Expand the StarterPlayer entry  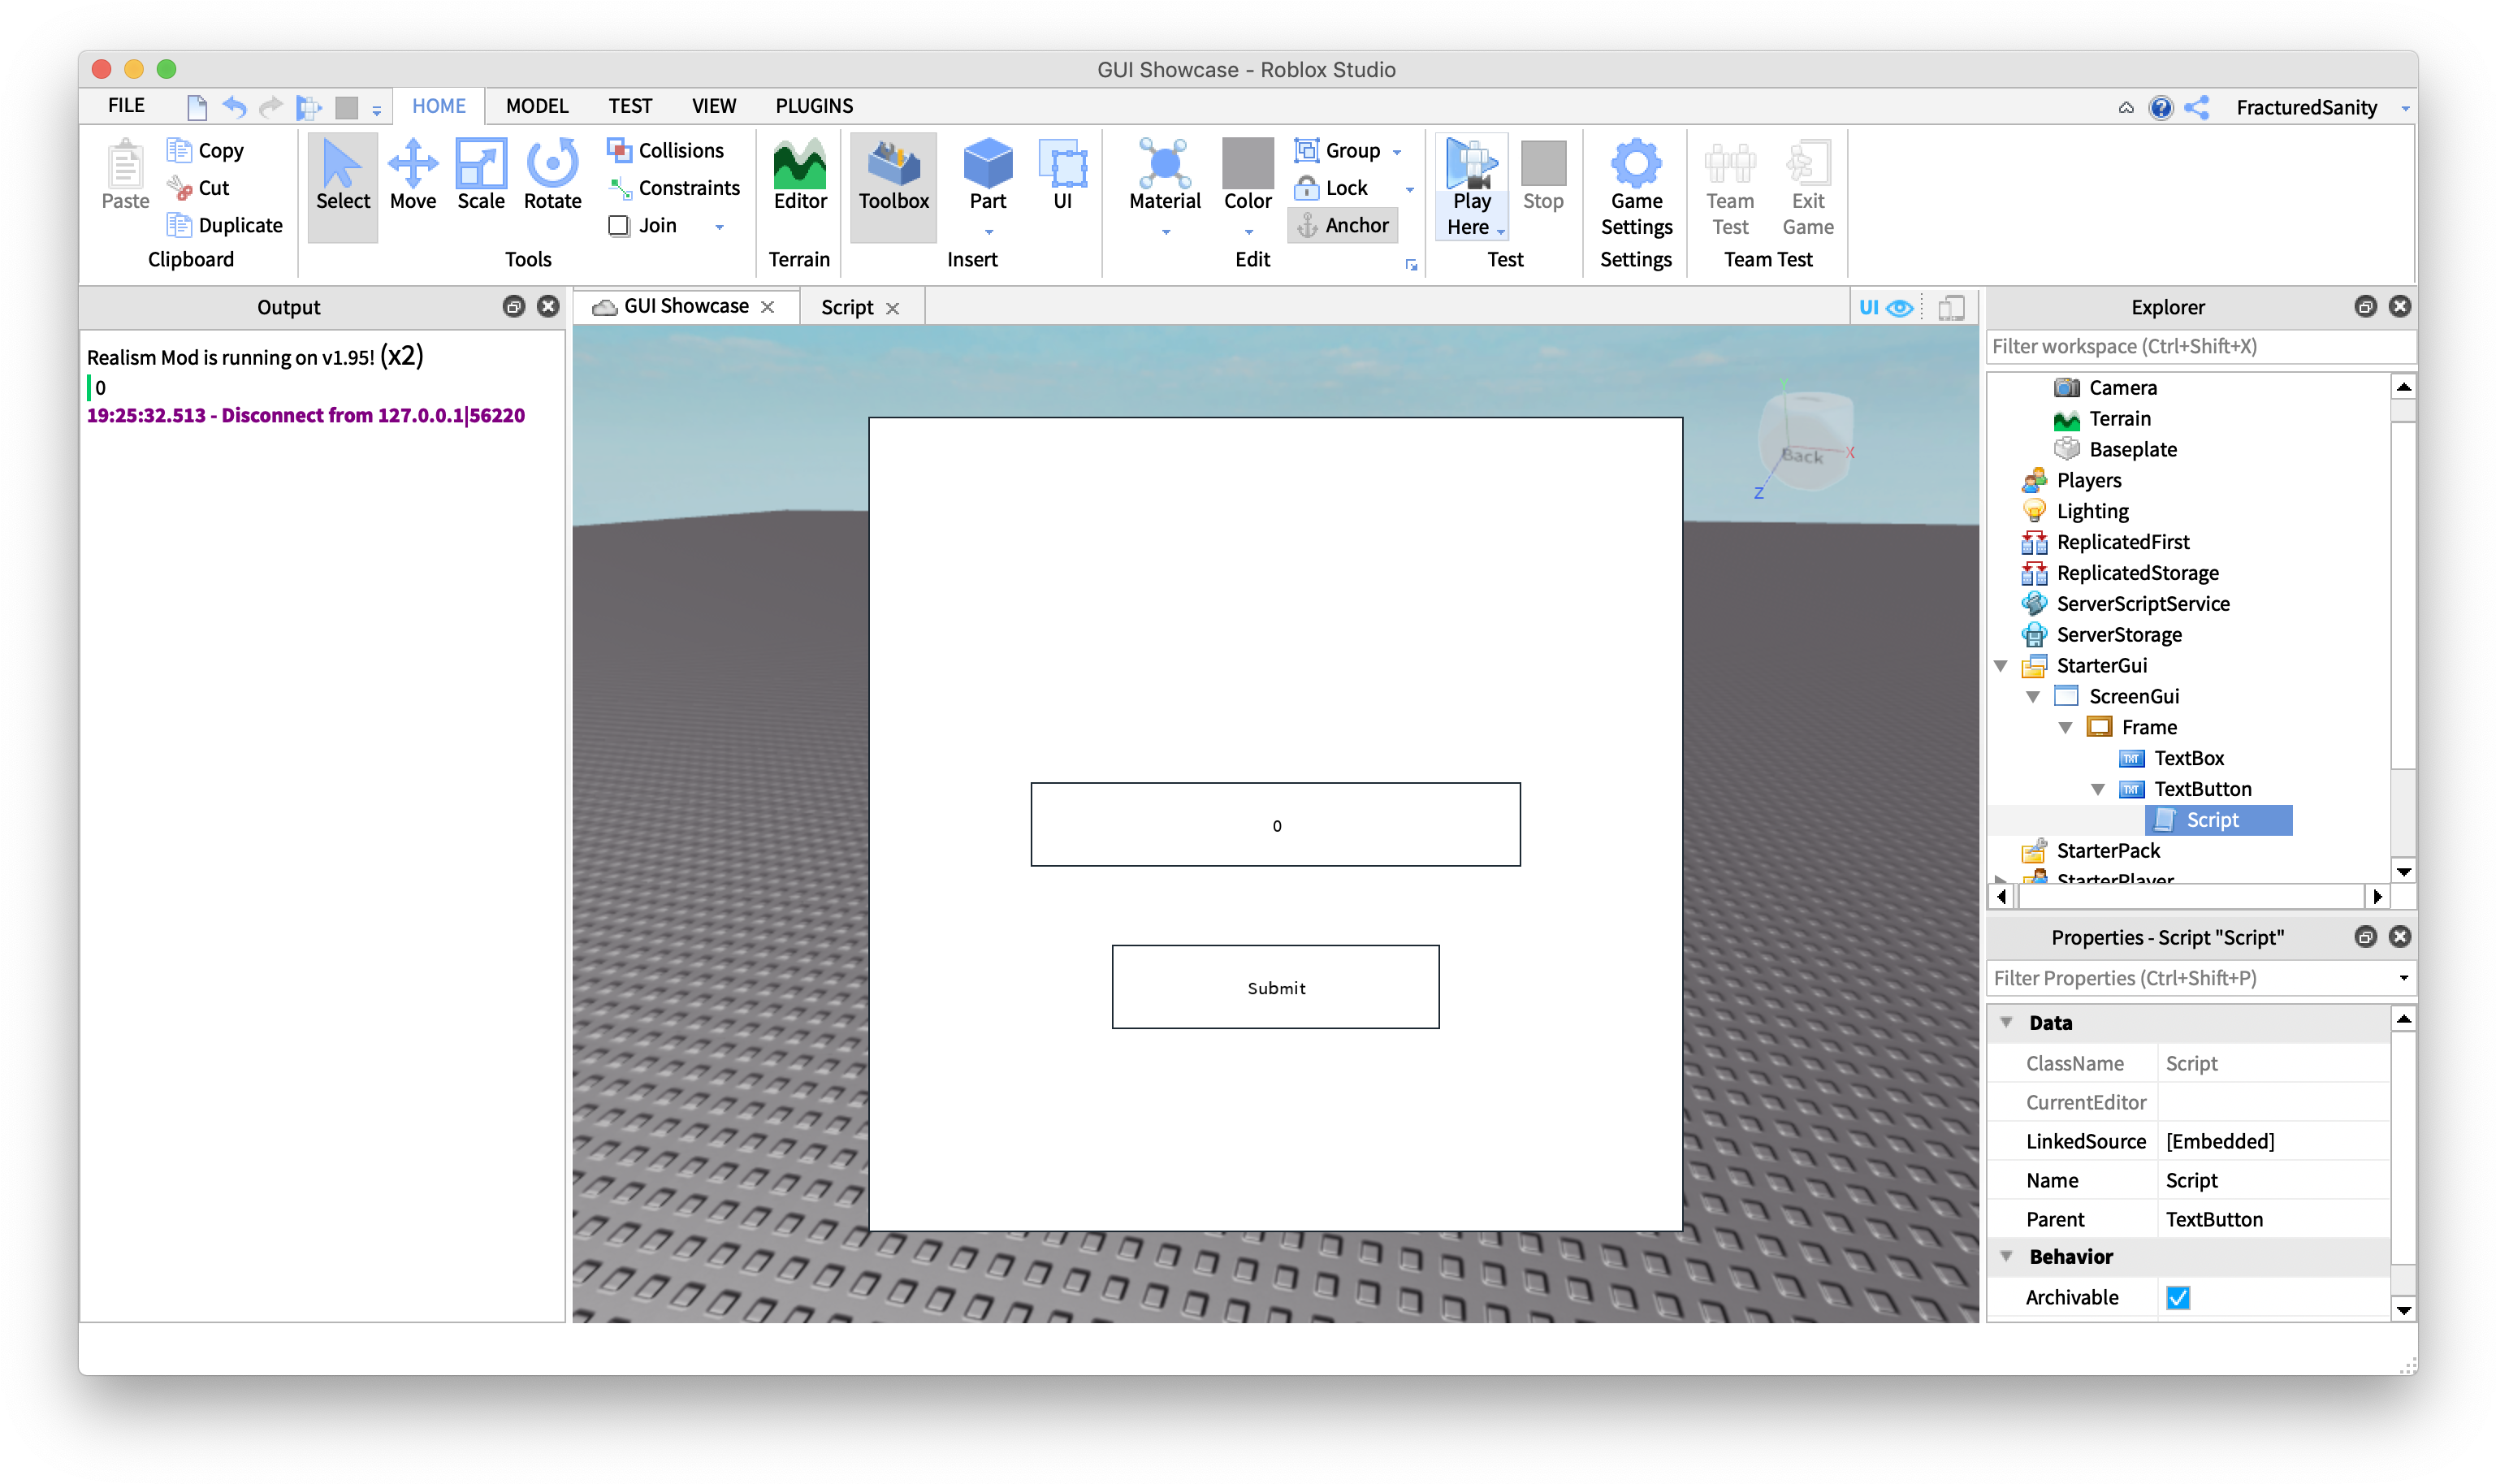(x=2000, y=879)
